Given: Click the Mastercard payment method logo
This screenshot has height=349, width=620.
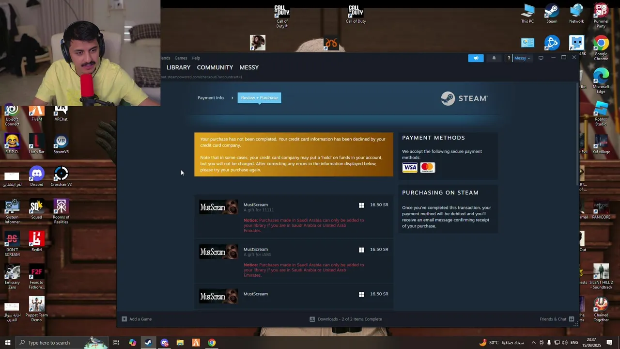Looking at the screenshot, I should pos(427,168).
